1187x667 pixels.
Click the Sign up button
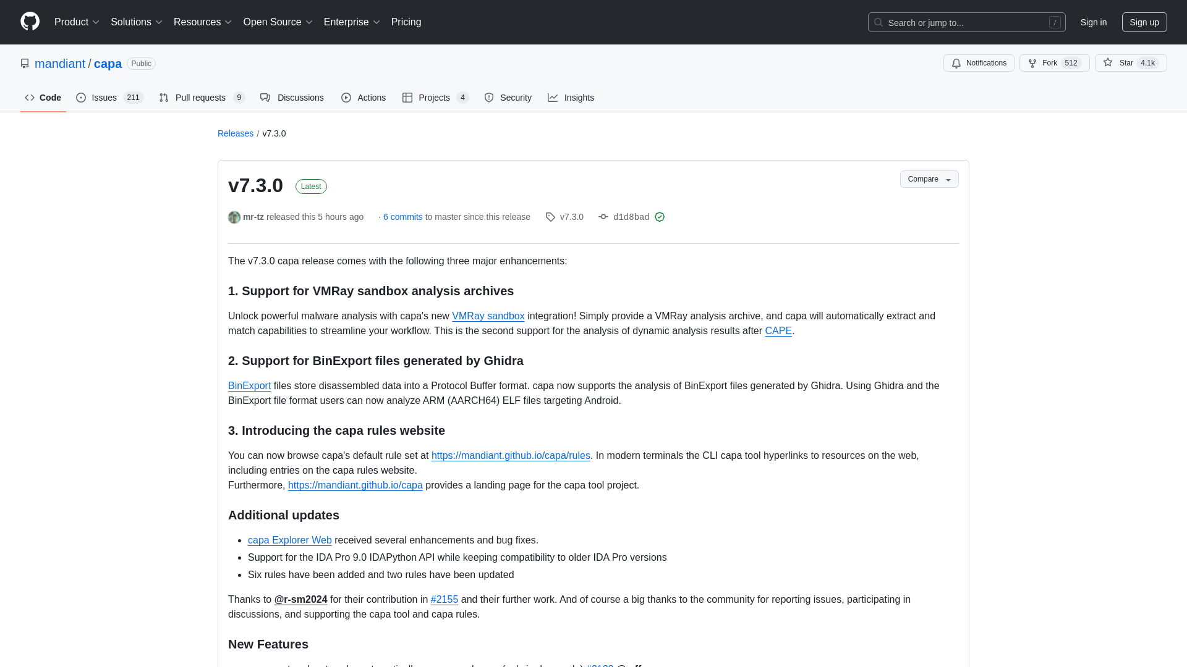pos(1144,22)
